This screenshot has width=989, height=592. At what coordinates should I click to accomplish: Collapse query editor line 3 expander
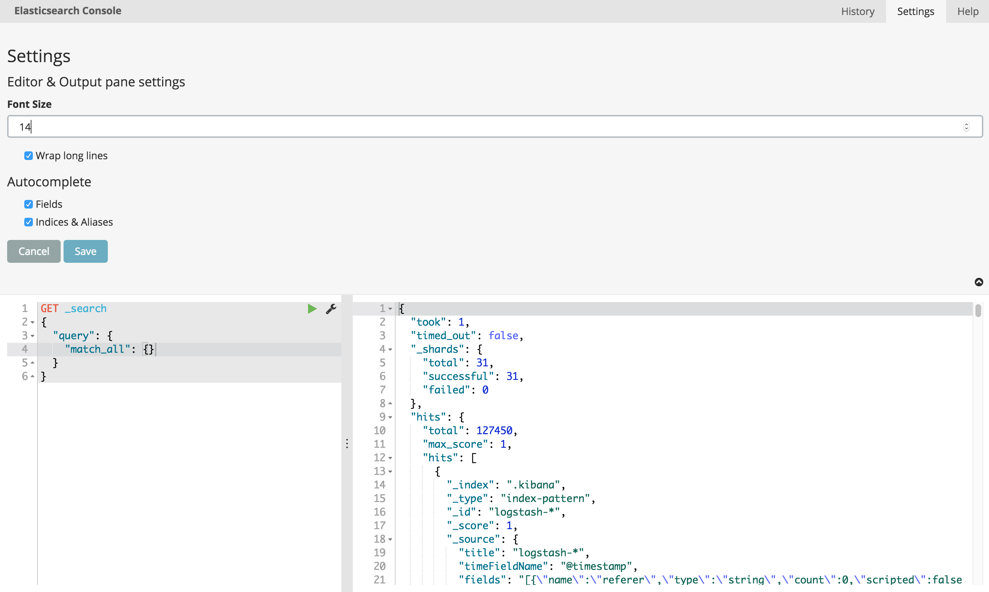tap(32, 336)
